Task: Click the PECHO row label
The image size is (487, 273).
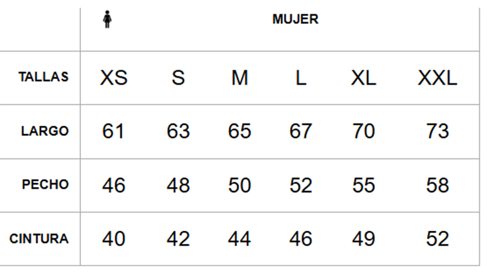Action: pyautogui.click(x=45, y=185)
